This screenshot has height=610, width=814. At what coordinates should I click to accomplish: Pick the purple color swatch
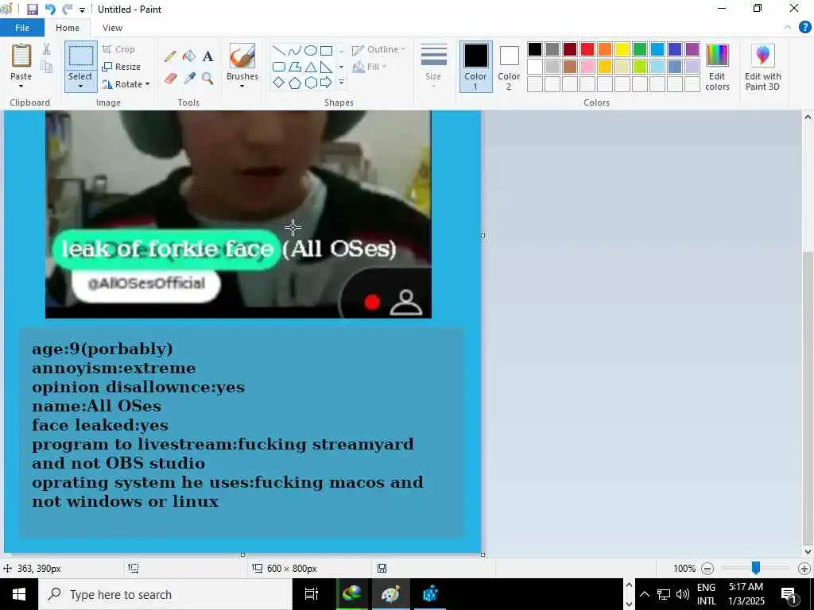click(x=692, y=49)
